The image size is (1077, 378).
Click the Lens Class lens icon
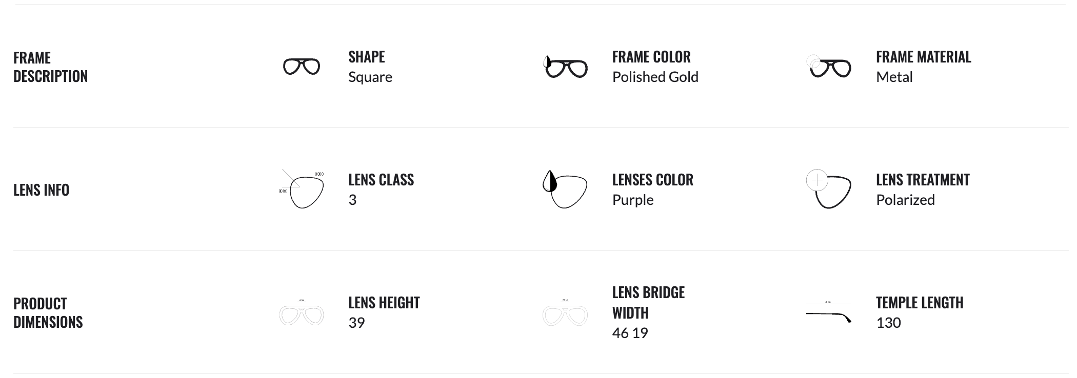(x=303, y=190)
